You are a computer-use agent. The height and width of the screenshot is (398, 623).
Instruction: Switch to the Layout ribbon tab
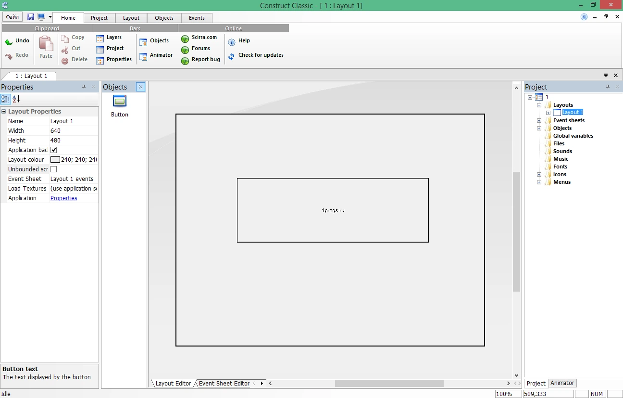(131, 18)
